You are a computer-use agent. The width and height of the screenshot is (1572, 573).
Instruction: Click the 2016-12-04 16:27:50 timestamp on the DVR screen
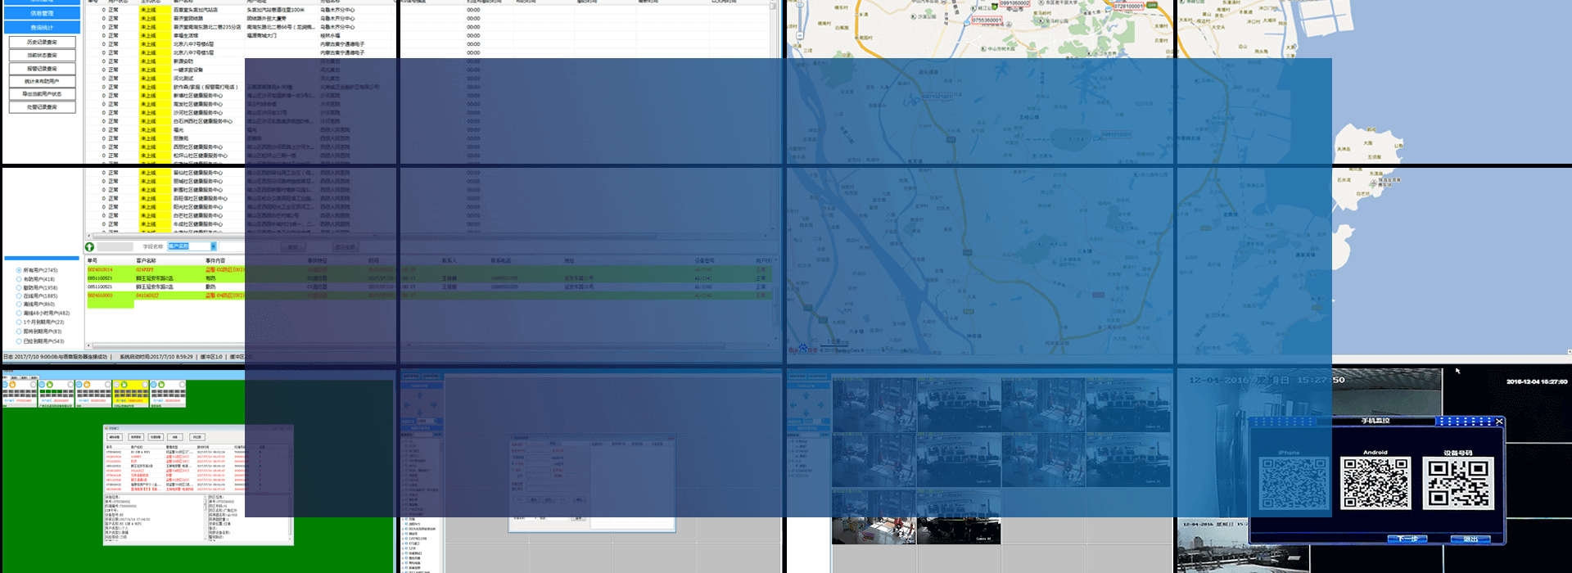tap(1537, 381)
